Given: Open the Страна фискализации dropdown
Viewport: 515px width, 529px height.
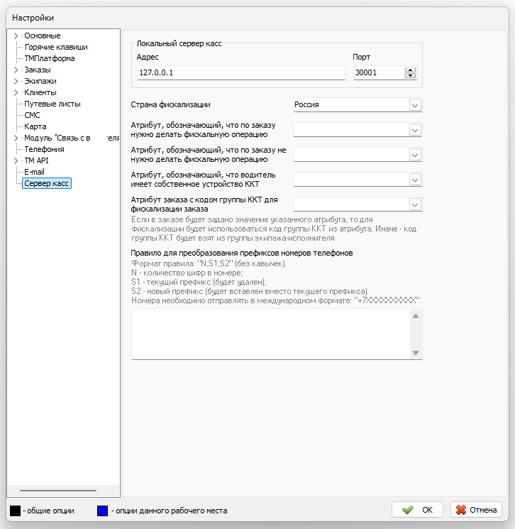Looking at the screenshot, I should tap(415, 105).
